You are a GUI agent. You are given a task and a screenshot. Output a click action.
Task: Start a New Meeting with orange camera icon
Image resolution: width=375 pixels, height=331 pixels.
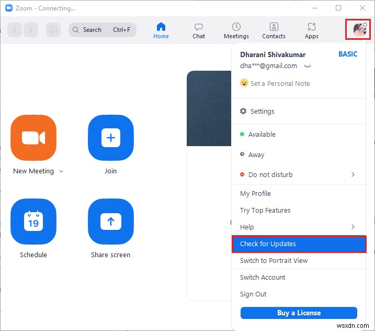(33, 138)
